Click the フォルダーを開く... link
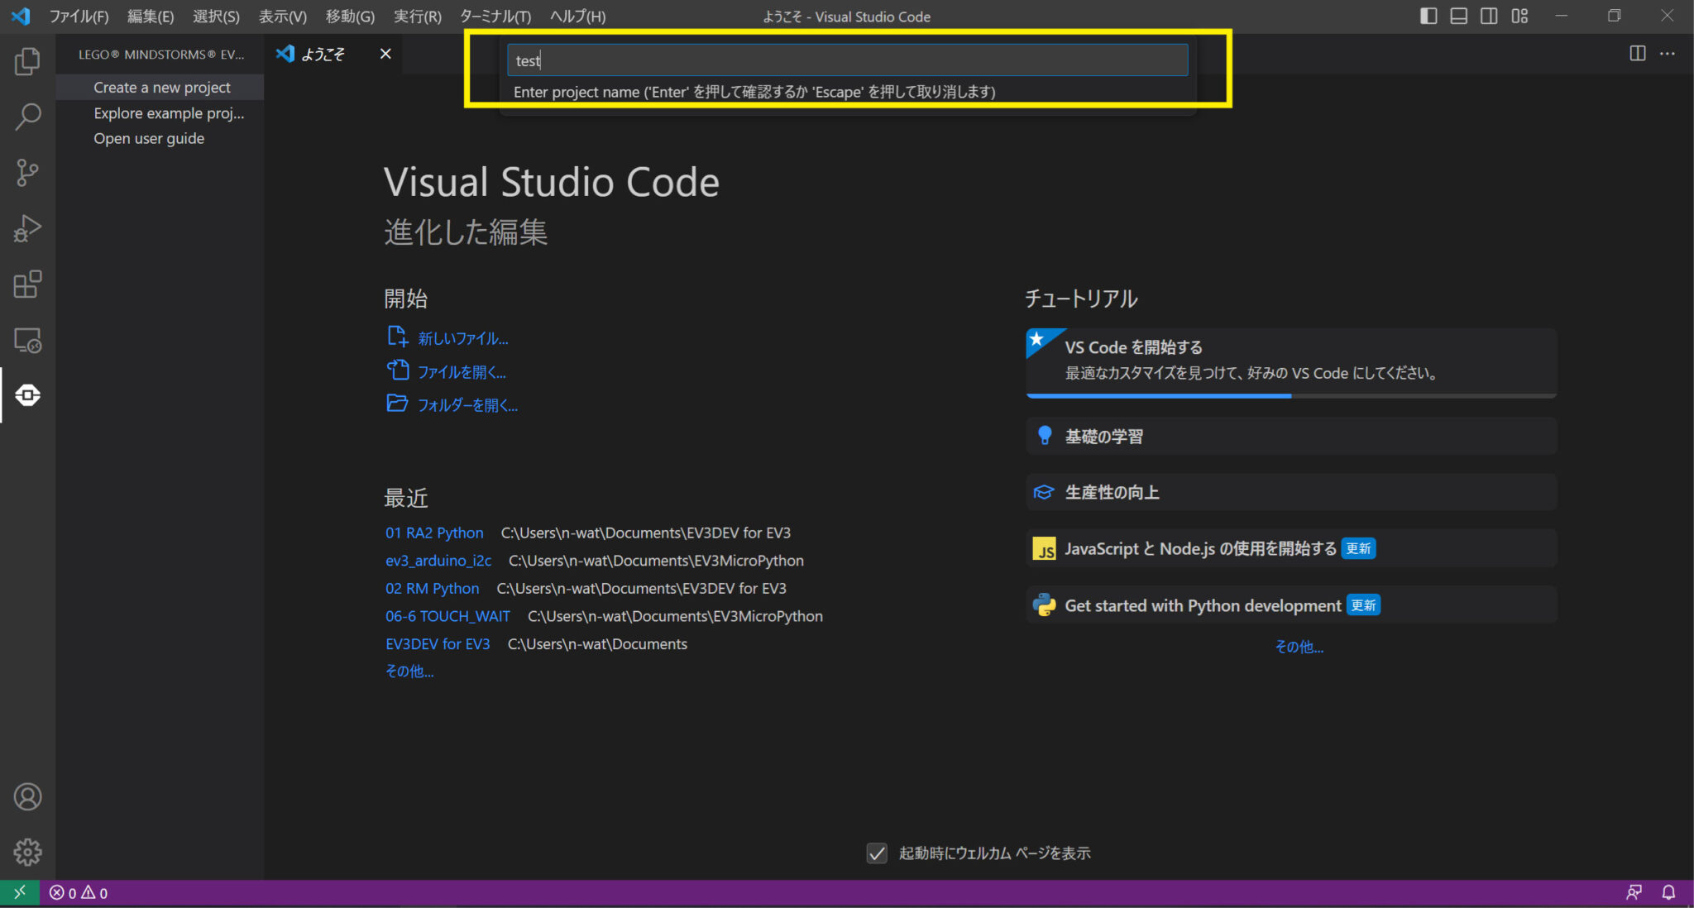Image resolution: width=1694 pixels, height=908 pixels. tap(467, 405)
